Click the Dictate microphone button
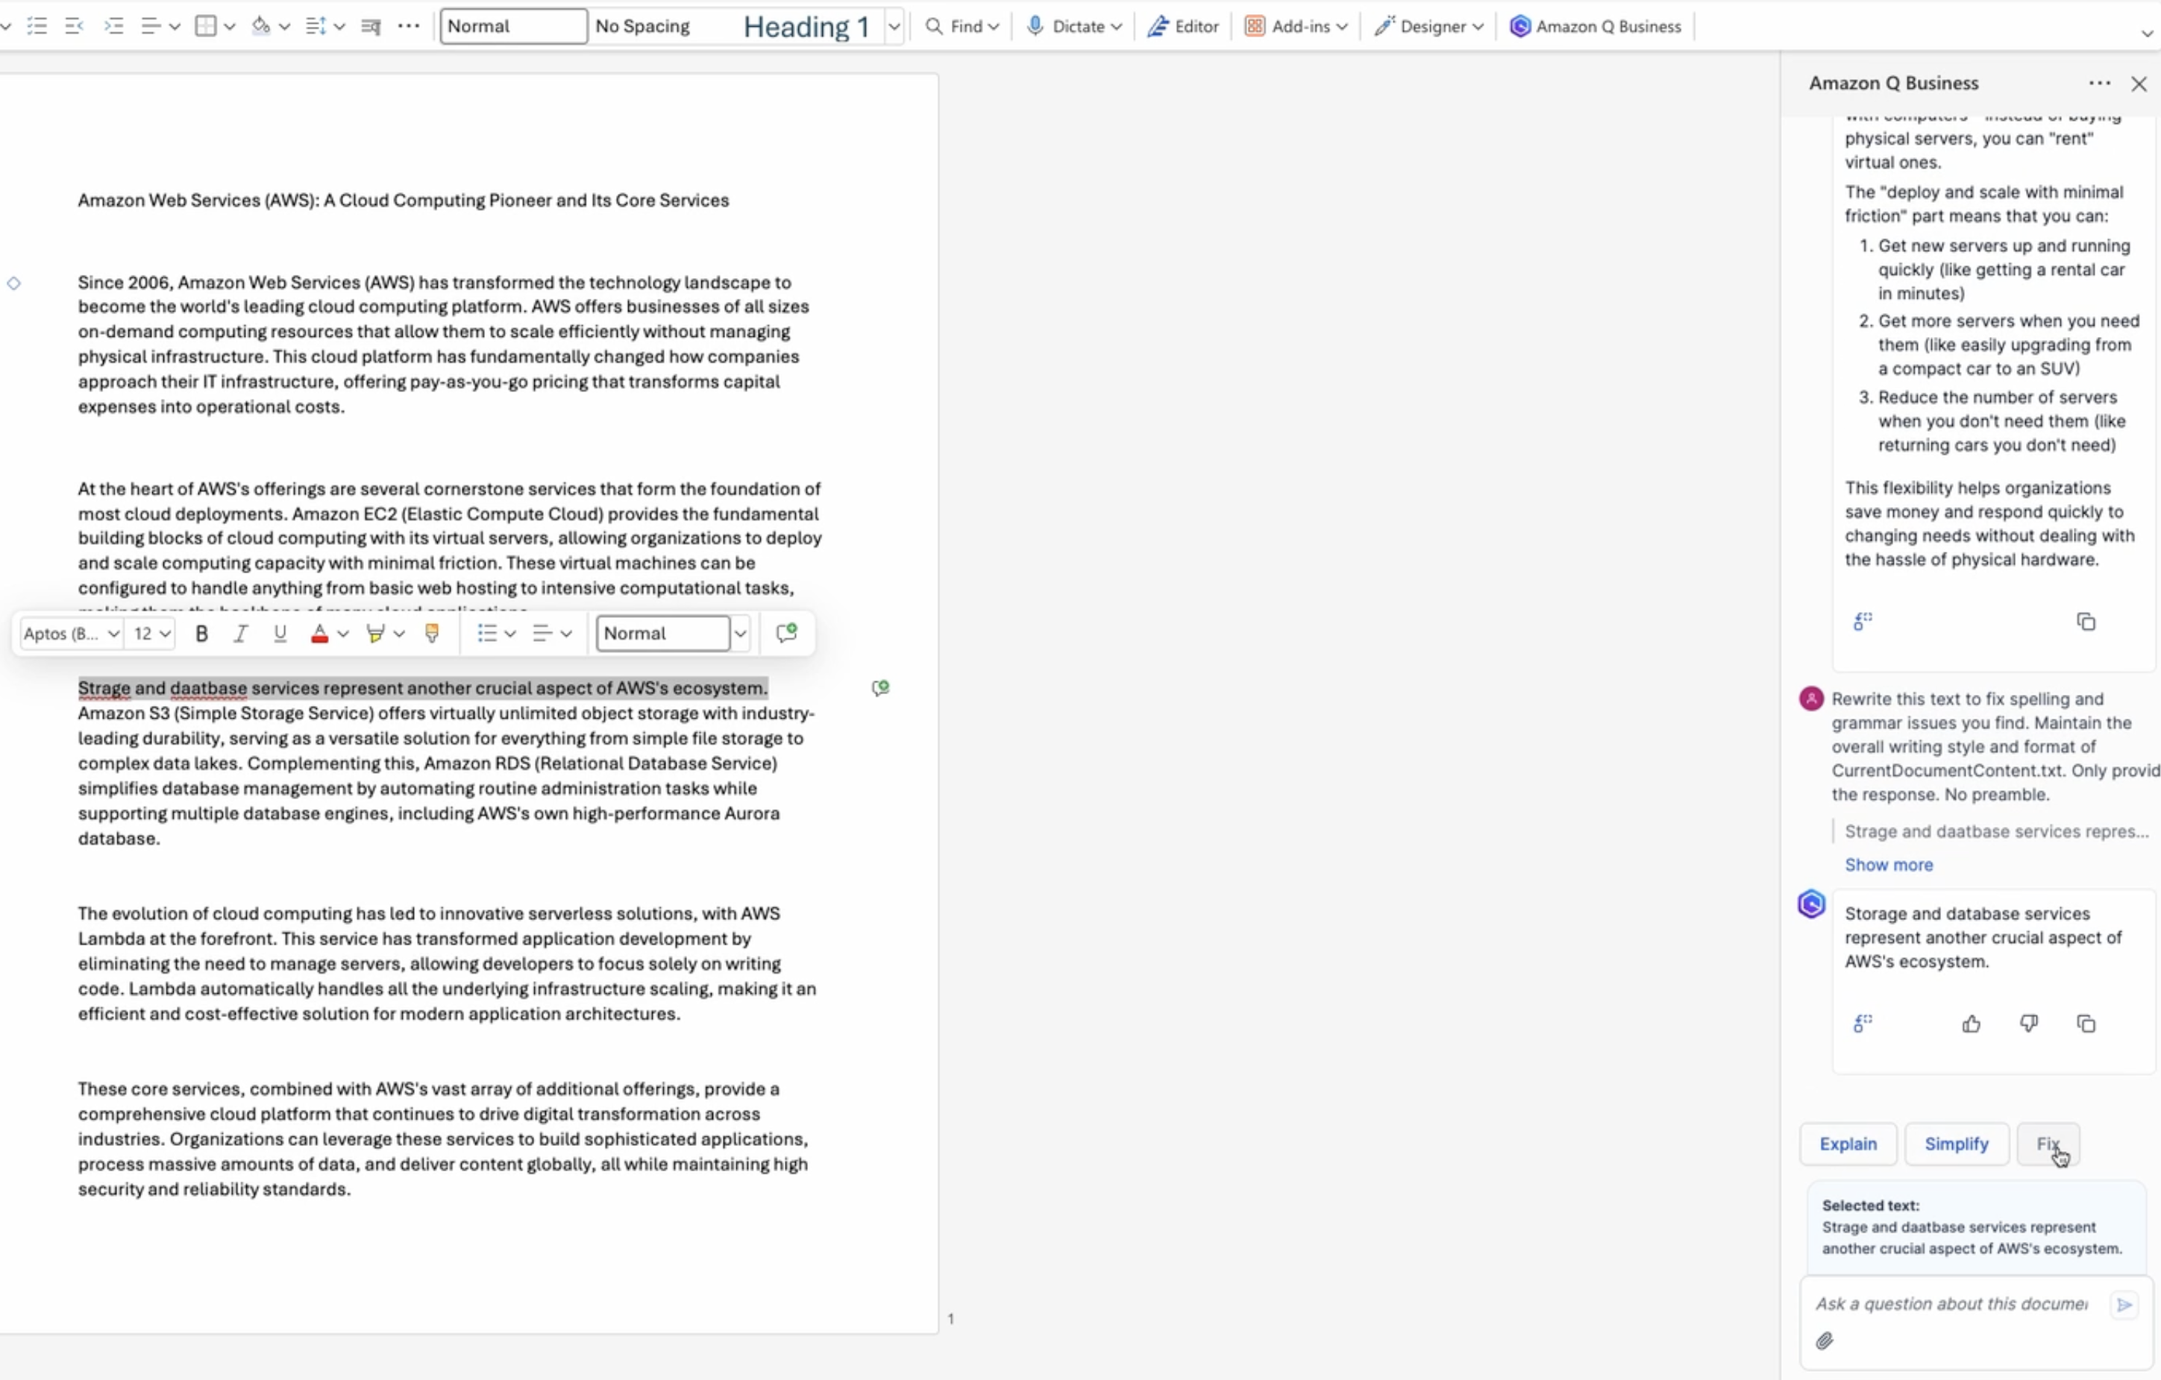This screenshot has height=1380, width=2161. [1035, 26]
